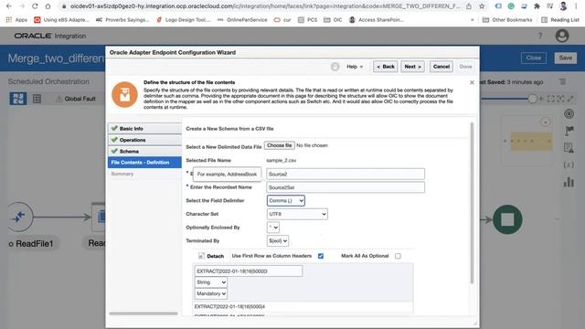585x329 pixels.
Task: Bookmark this page with star icon
Action: (482, 6)
